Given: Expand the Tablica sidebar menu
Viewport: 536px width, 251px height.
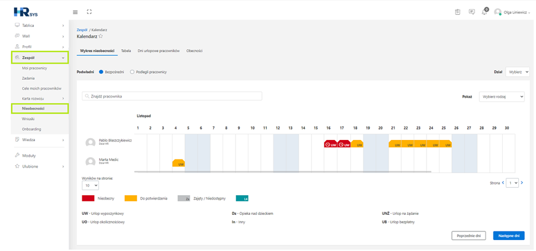Looking at the screenshot, I should coord(40,25).
